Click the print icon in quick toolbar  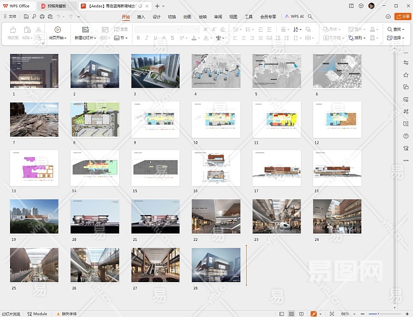point(41,16)
